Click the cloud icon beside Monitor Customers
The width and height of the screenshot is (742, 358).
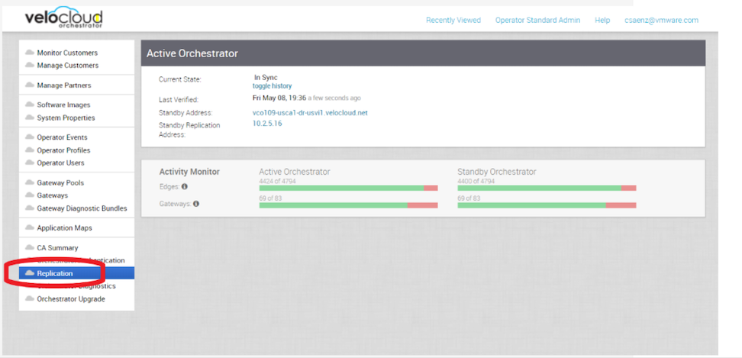tap(29, 53)
